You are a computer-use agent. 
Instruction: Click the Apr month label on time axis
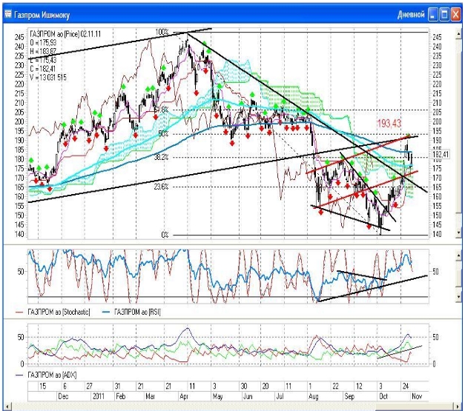pyautogui.click(x=184, y=396)
